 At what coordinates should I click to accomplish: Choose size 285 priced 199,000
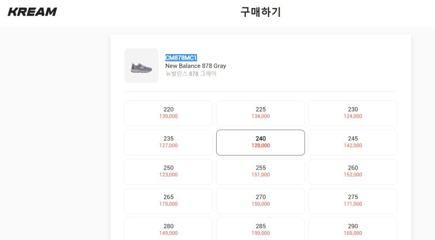click(x=261, y=229)
